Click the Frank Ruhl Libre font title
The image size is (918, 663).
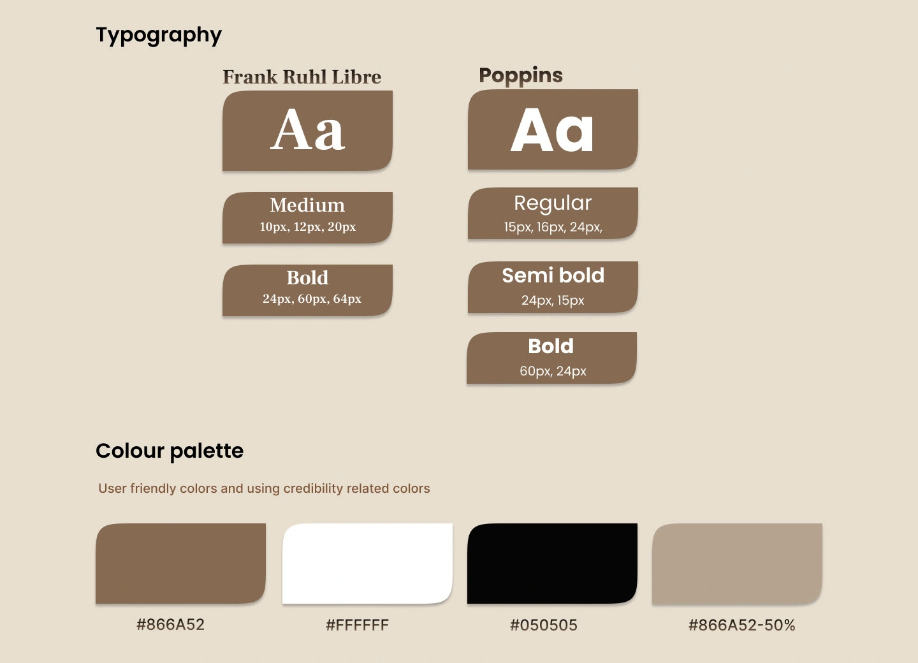click(x=302, y=77)
